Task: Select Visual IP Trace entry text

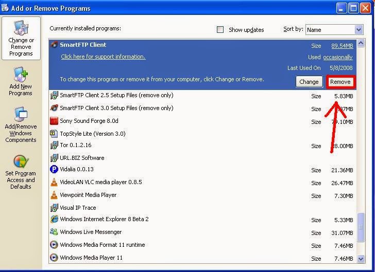Action: pos(78,208)
